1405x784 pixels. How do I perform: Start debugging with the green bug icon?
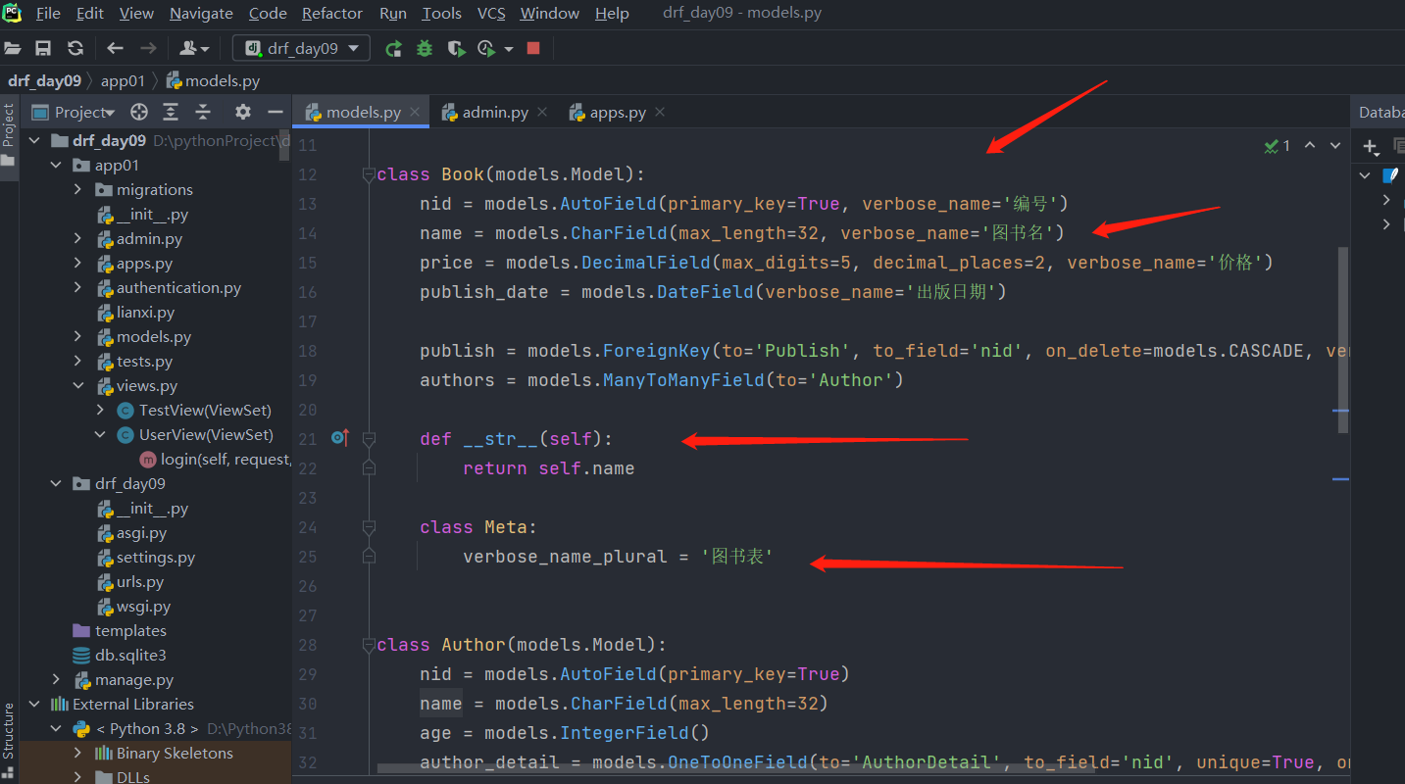tap(425, 48)
